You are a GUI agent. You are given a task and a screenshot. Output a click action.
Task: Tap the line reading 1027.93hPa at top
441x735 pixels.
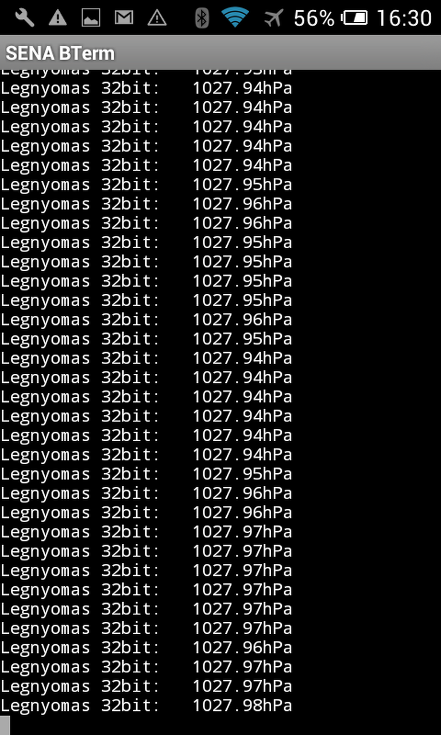coord(146,72)
